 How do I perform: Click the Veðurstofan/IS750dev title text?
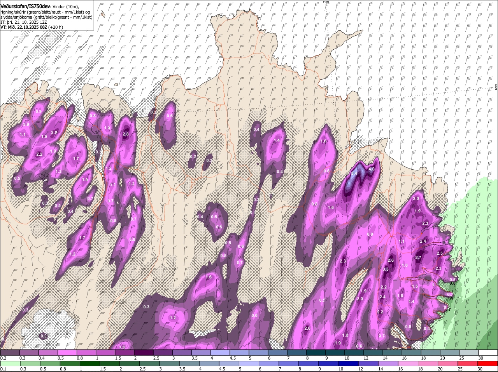25,6
